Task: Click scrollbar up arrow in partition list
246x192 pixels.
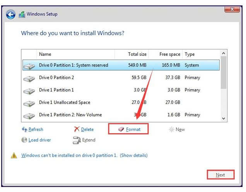Action: [x=224, y=53]
